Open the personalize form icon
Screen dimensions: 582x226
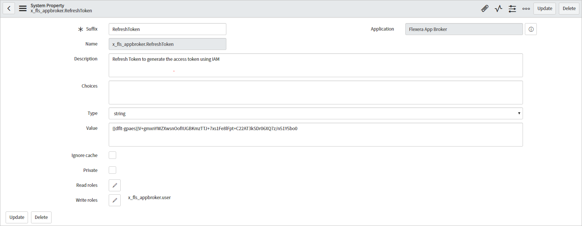[512, 8]
